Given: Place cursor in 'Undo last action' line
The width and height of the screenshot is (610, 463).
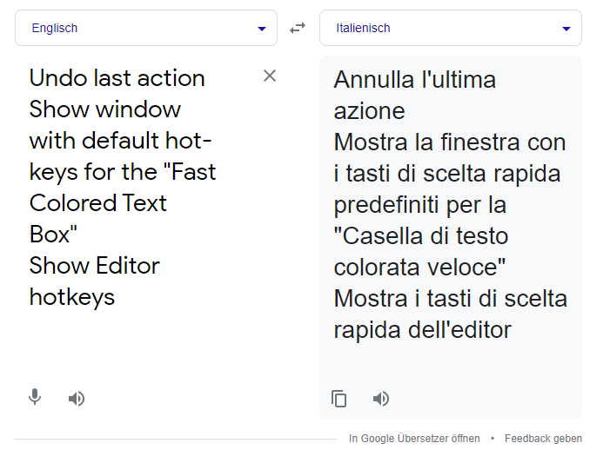Looking at the screenshot, I should [x=117, y=78].
